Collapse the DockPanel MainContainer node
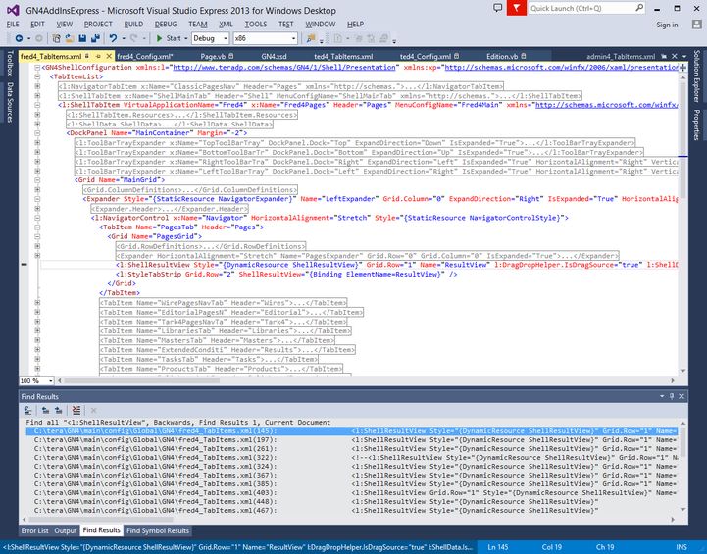The image size is (707, 554). pos(37,133)
